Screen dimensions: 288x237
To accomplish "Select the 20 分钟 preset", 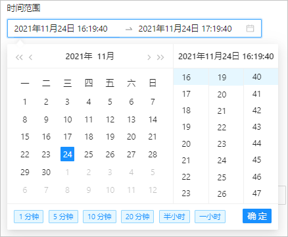I will 137,217.
